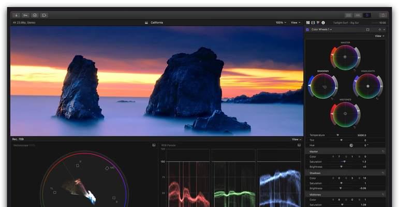The image size is (399, 207).
Task: Click the clapperboard icon beside California
Action: click(146, 23)
